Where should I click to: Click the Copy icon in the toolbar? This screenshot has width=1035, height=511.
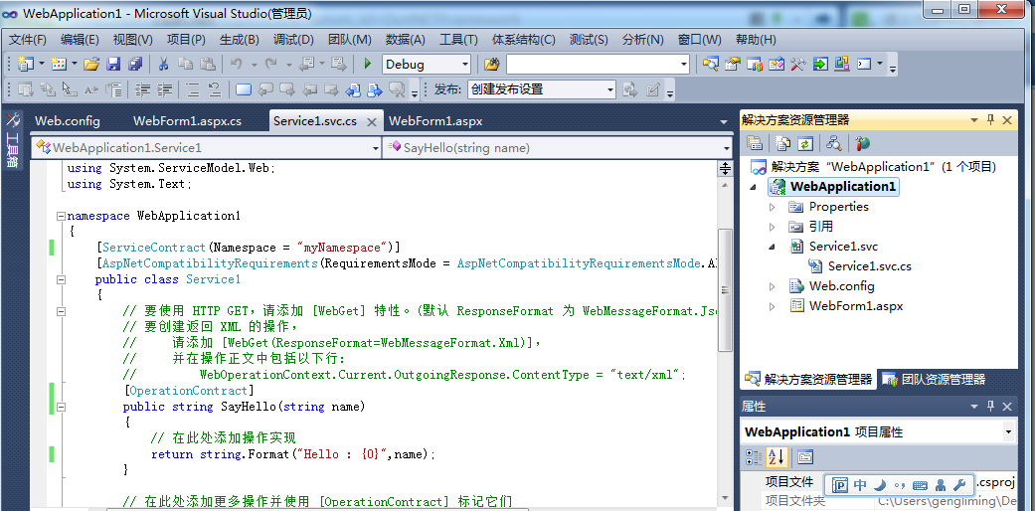point(186,64)
